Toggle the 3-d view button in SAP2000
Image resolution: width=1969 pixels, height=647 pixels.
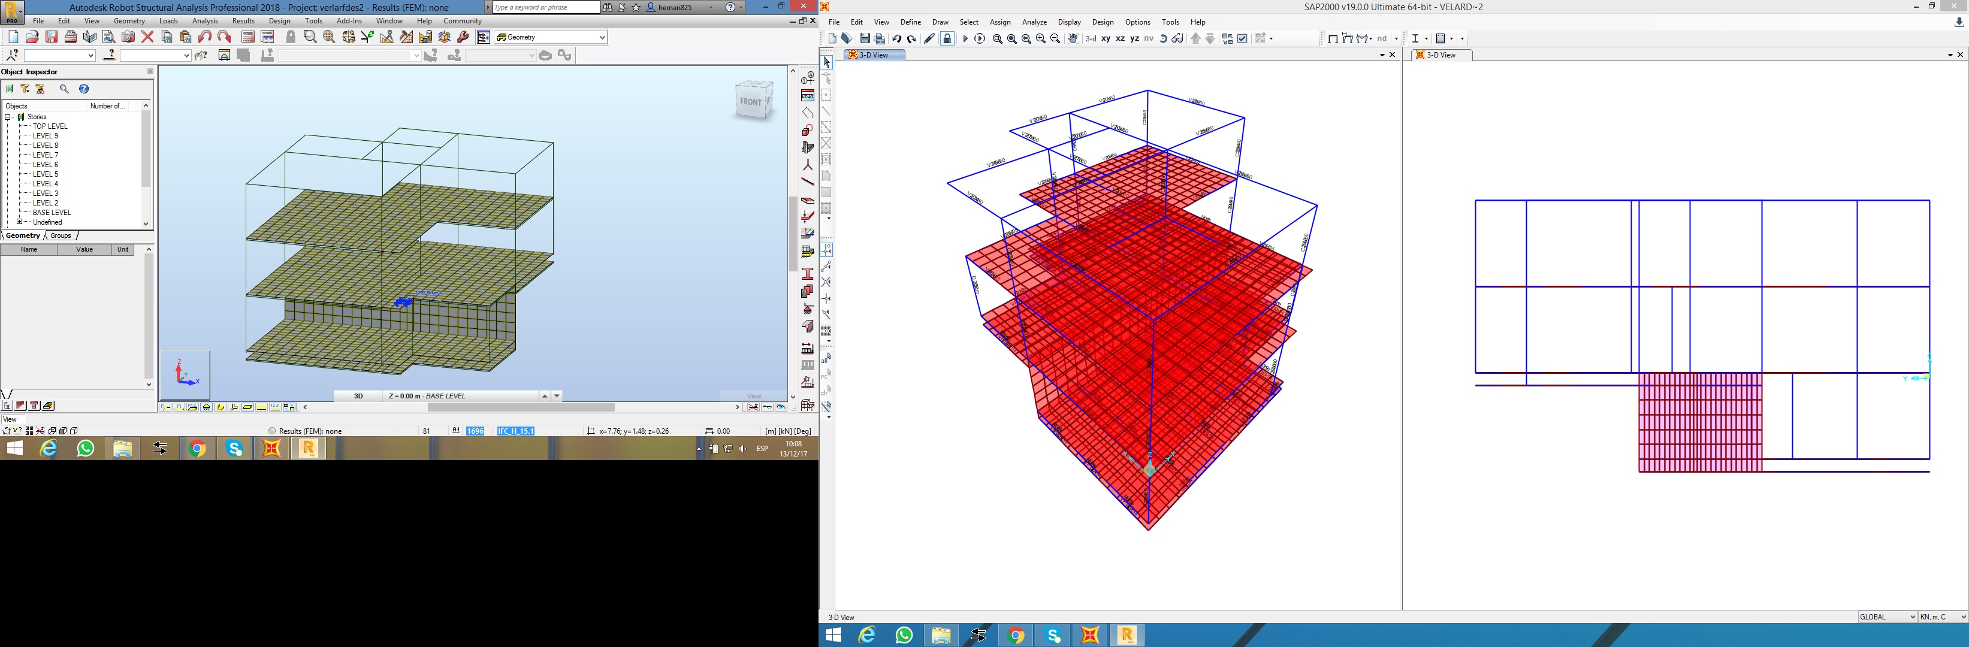(x=1091, y=39)
